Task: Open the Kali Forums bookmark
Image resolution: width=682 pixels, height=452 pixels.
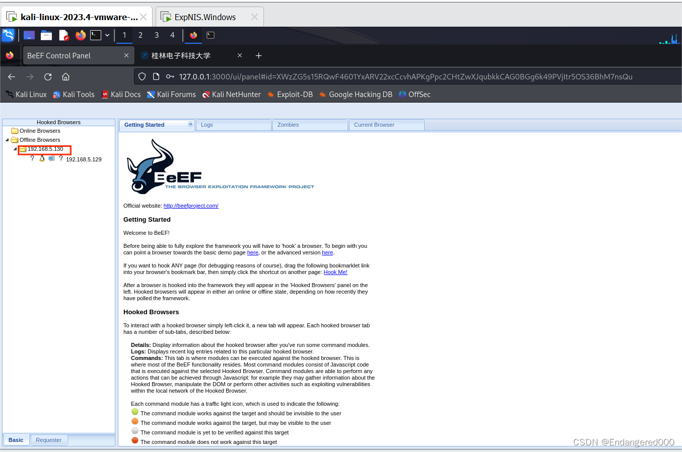Action: [171, 94]
